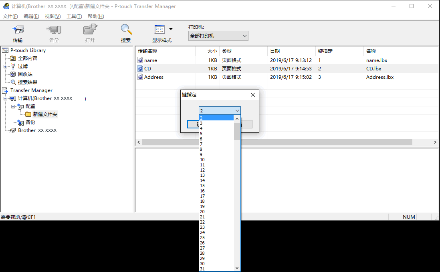Viewport: 440px width, 272px height.
Task: Click dropdown list scroll down arrow
Action: coord(237,268)
